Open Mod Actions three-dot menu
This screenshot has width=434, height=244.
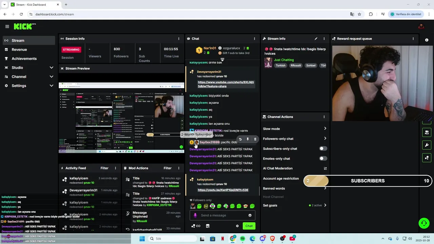pos(179,168)
